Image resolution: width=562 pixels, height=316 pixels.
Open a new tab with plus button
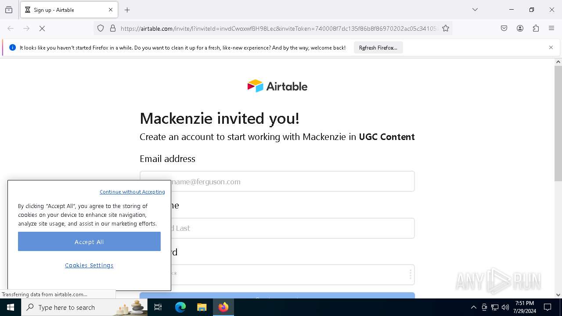click(x=127, y=10)
